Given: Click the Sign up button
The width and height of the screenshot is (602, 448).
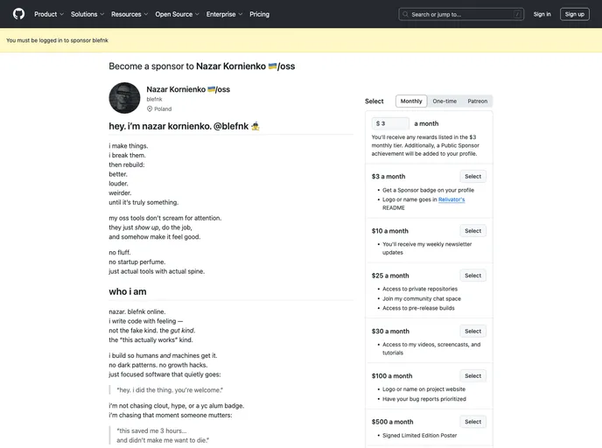Looking at the screenshot, I should [574, 14].
